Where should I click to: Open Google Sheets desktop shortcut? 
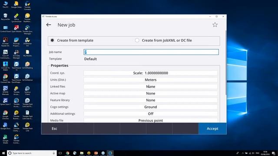pos(5,139)
